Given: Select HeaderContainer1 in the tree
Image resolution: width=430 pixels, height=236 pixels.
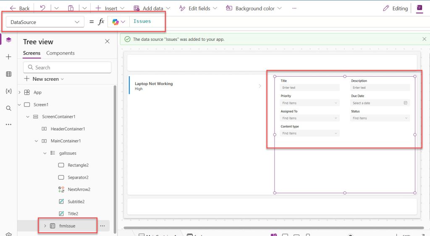Looking at the screenshot, I should click(68, 129).
